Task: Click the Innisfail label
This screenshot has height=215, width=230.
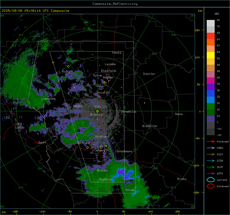Action: click(103, 93)
